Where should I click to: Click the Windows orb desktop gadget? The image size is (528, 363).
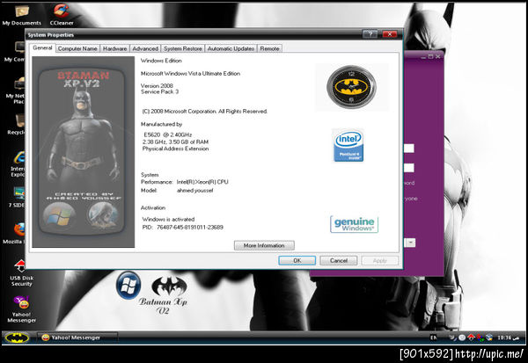click(128, 286)
